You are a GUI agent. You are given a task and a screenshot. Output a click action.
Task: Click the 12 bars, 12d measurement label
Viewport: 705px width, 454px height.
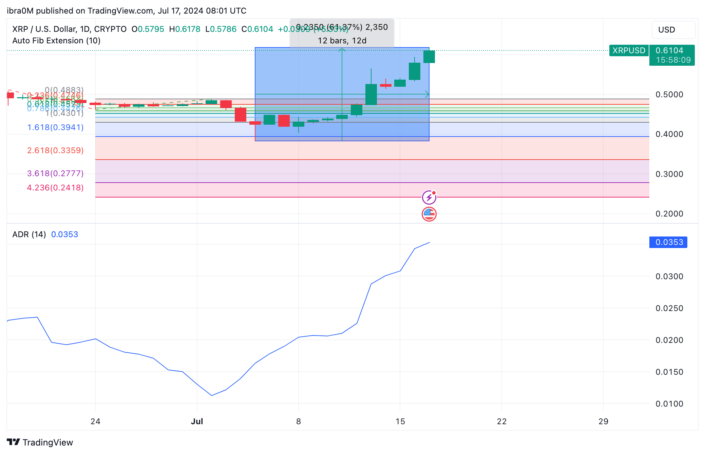click(342, 41)
